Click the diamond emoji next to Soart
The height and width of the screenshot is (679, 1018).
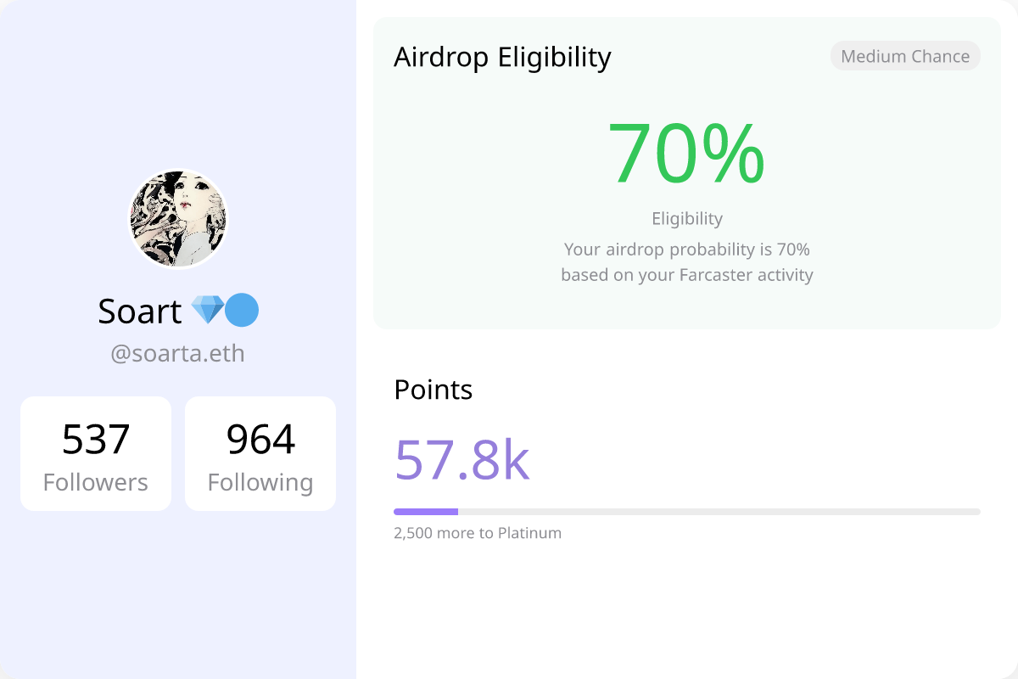[x=207, y=311]
